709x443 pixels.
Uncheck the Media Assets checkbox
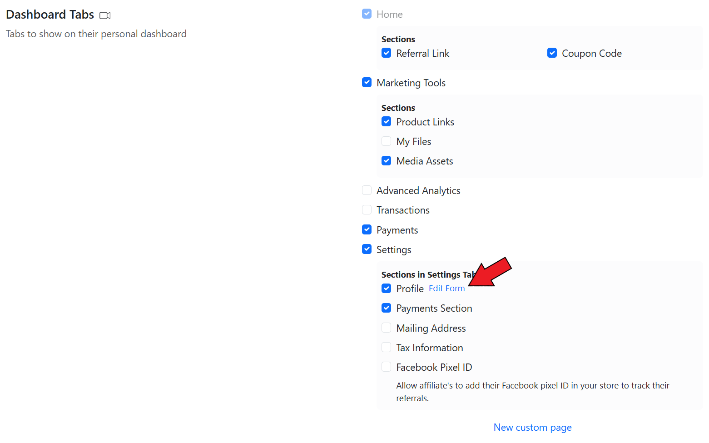(386, 161)
